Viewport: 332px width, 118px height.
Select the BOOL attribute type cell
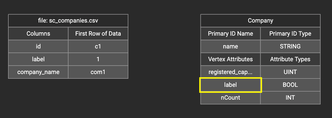(290, 85)
